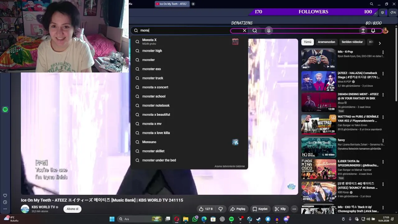Open a new browser tab with the plus
This screenshot has width=398, height=224.
193,4
